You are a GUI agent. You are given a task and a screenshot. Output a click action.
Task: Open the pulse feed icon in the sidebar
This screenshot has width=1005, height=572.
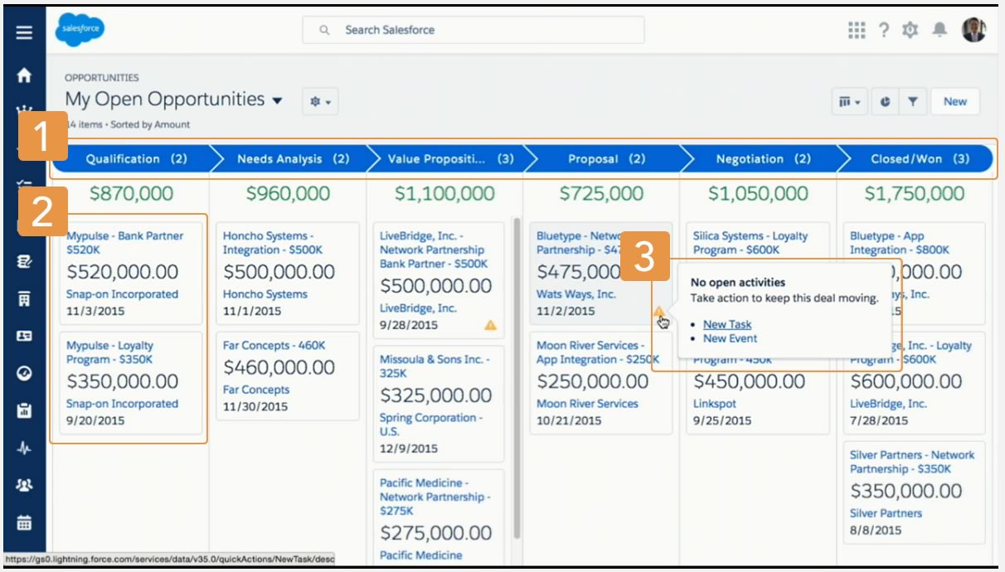[x=24, y=448]
